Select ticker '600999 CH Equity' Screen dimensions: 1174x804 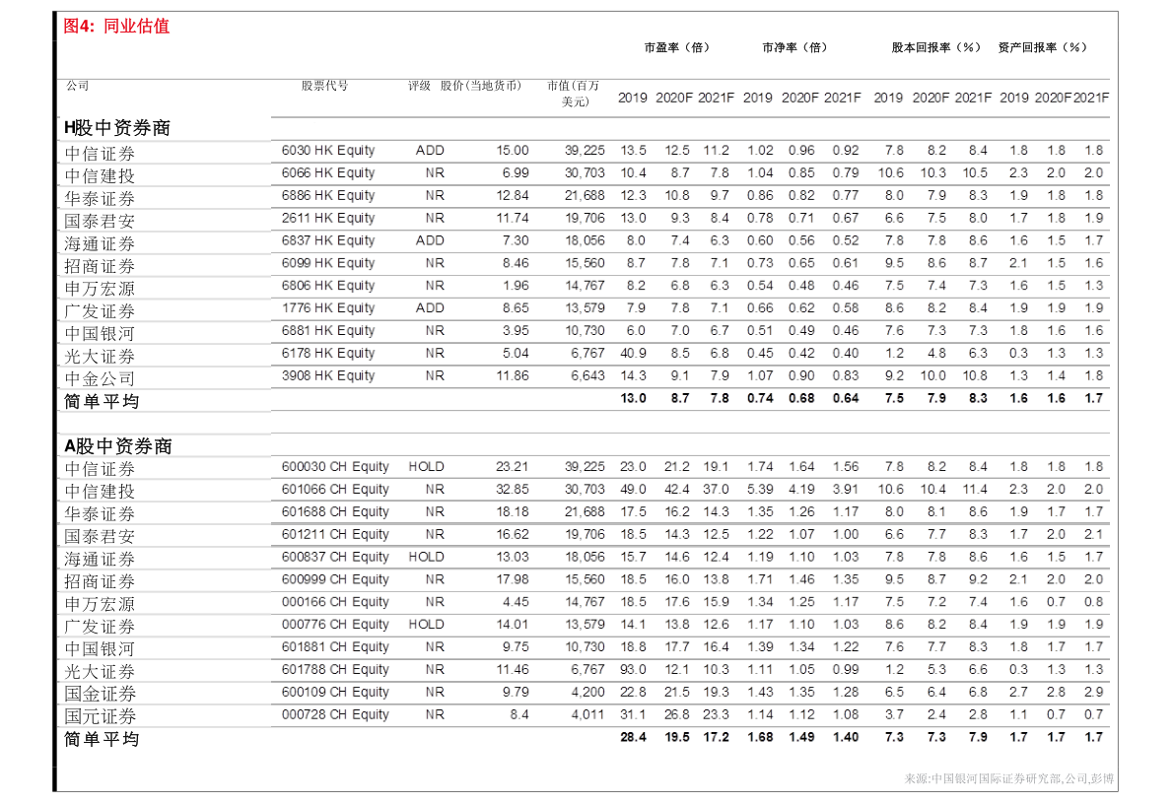[335, 578]
